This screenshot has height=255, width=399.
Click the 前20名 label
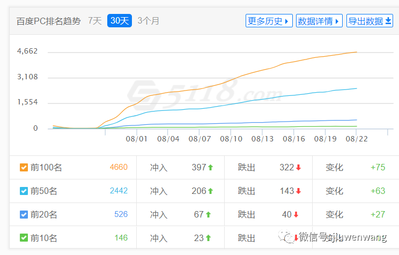[x=43, y=215]
